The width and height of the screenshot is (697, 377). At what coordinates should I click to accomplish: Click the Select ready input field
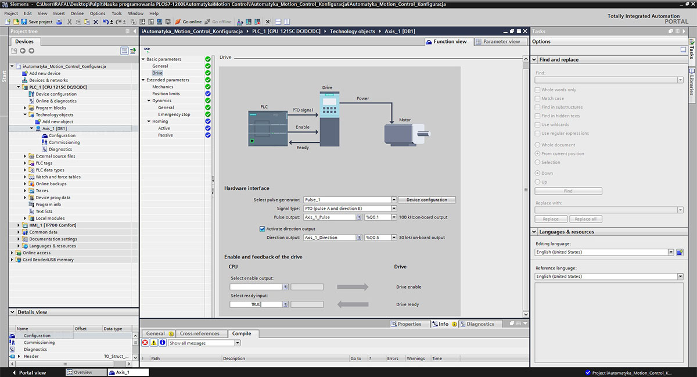pos(256,304)
